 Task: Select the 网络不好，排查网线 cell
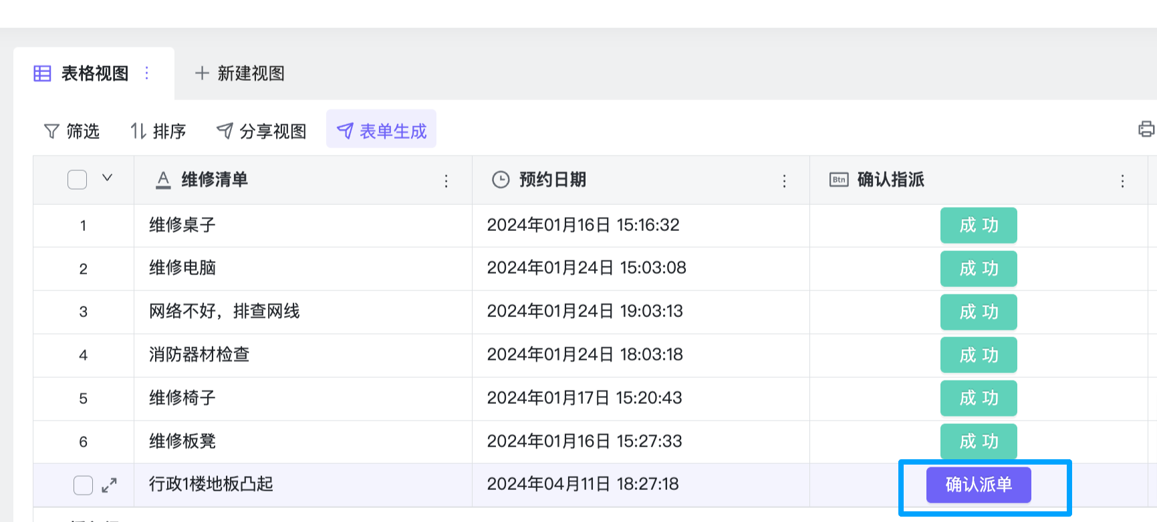(225, 312)
